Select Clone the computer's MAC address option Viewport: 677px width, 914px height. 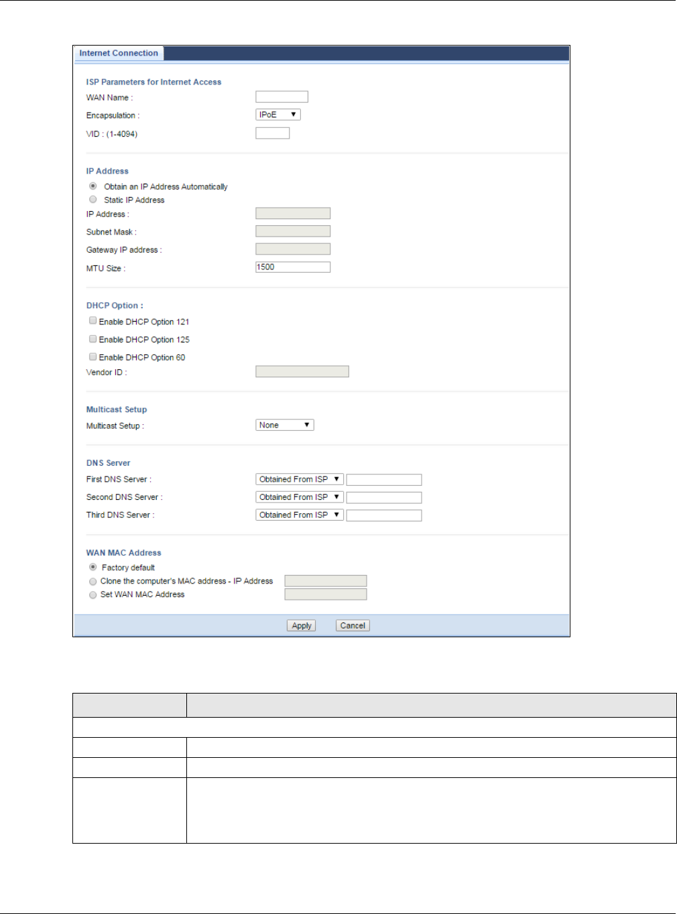[x=93, y=582]
